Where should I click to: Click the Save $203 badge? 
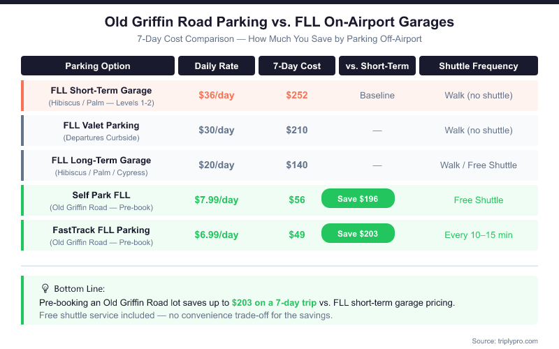click(x=358, y=234)
